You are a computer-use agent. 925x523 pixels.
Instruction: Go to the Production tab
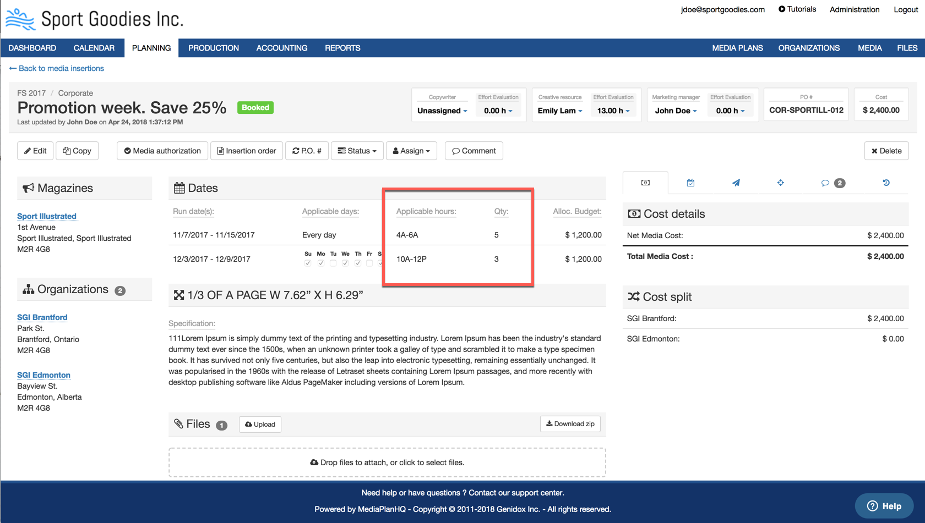213,48
